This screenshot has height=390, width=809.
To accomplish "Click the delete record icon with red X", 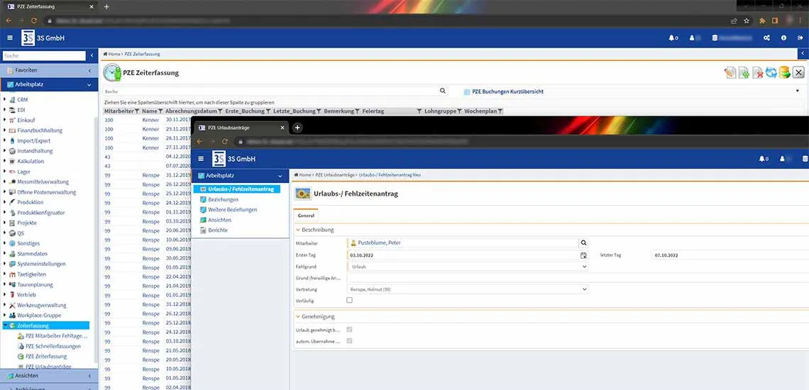I will 757,72.
